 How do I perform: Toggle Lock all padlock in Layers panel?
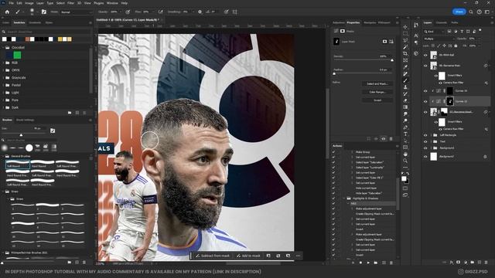pyautogui.click(x=456, y=46)
